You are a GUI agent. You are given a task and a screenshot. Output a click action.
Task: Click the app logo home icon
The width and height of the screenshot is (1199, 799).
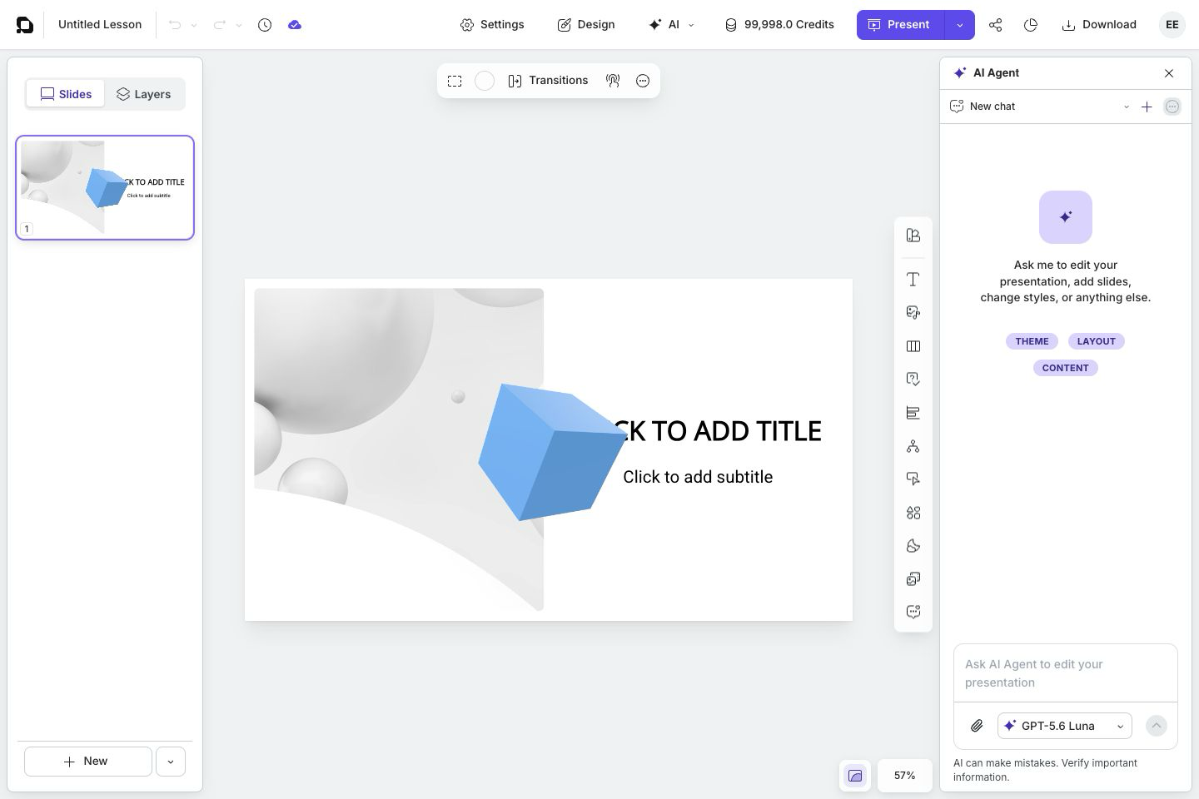[x=25, y=25]
